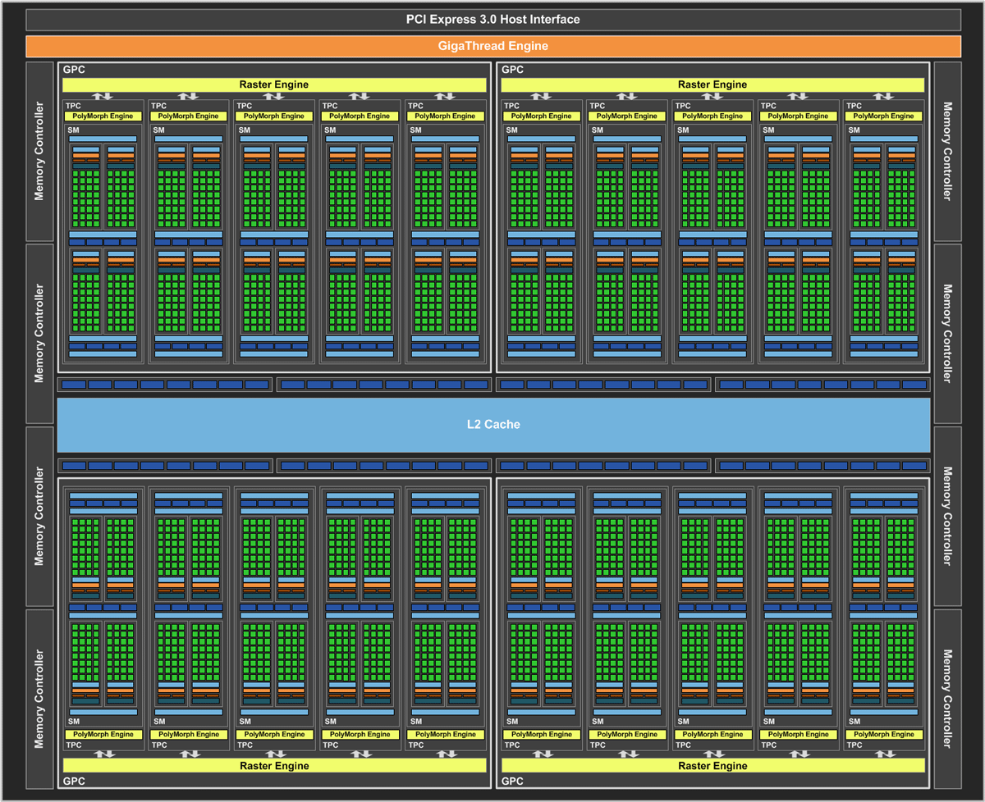Click first PolyMorph Engine in the top-left GPC
The height and width of the screenshot is (802, 985).
pos(103,116)
